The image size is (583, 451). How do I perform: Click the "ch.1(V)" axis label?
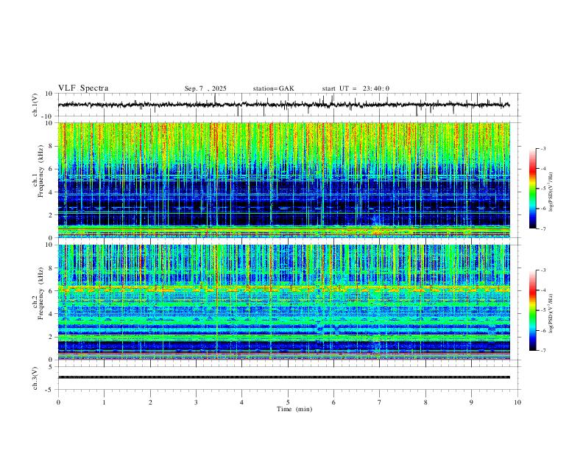tap(35, 105)
